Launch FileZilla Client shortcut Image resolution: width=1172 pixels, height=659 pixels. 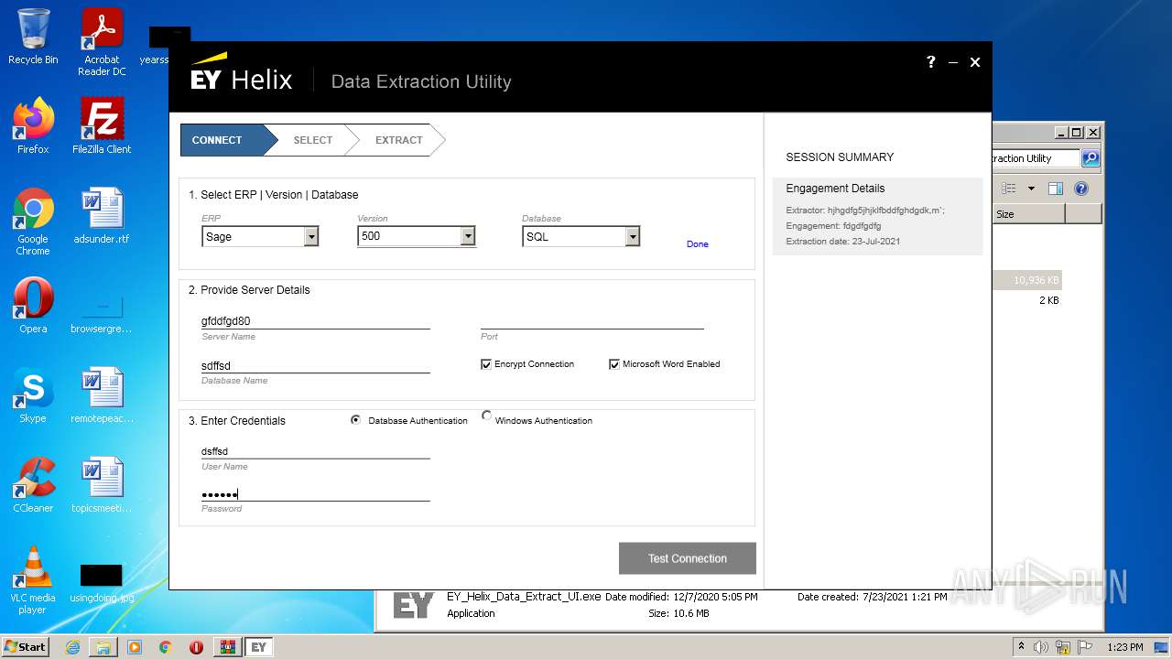click(102, 126)
